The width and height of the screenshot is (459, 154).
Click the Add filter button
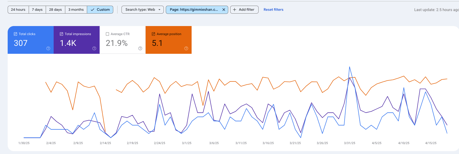pyautogui.click(x=244, y=10)
